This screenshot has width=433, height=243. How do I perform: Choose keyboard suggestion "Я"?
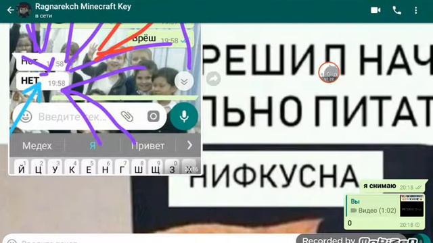[x=93, y=146]
